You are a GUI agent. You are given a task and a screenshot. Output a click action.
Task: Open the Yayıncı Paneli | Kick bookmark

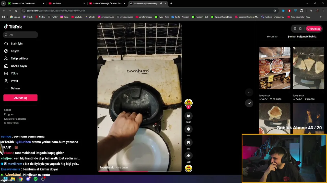pyautogui.click(x=221, y=17)
